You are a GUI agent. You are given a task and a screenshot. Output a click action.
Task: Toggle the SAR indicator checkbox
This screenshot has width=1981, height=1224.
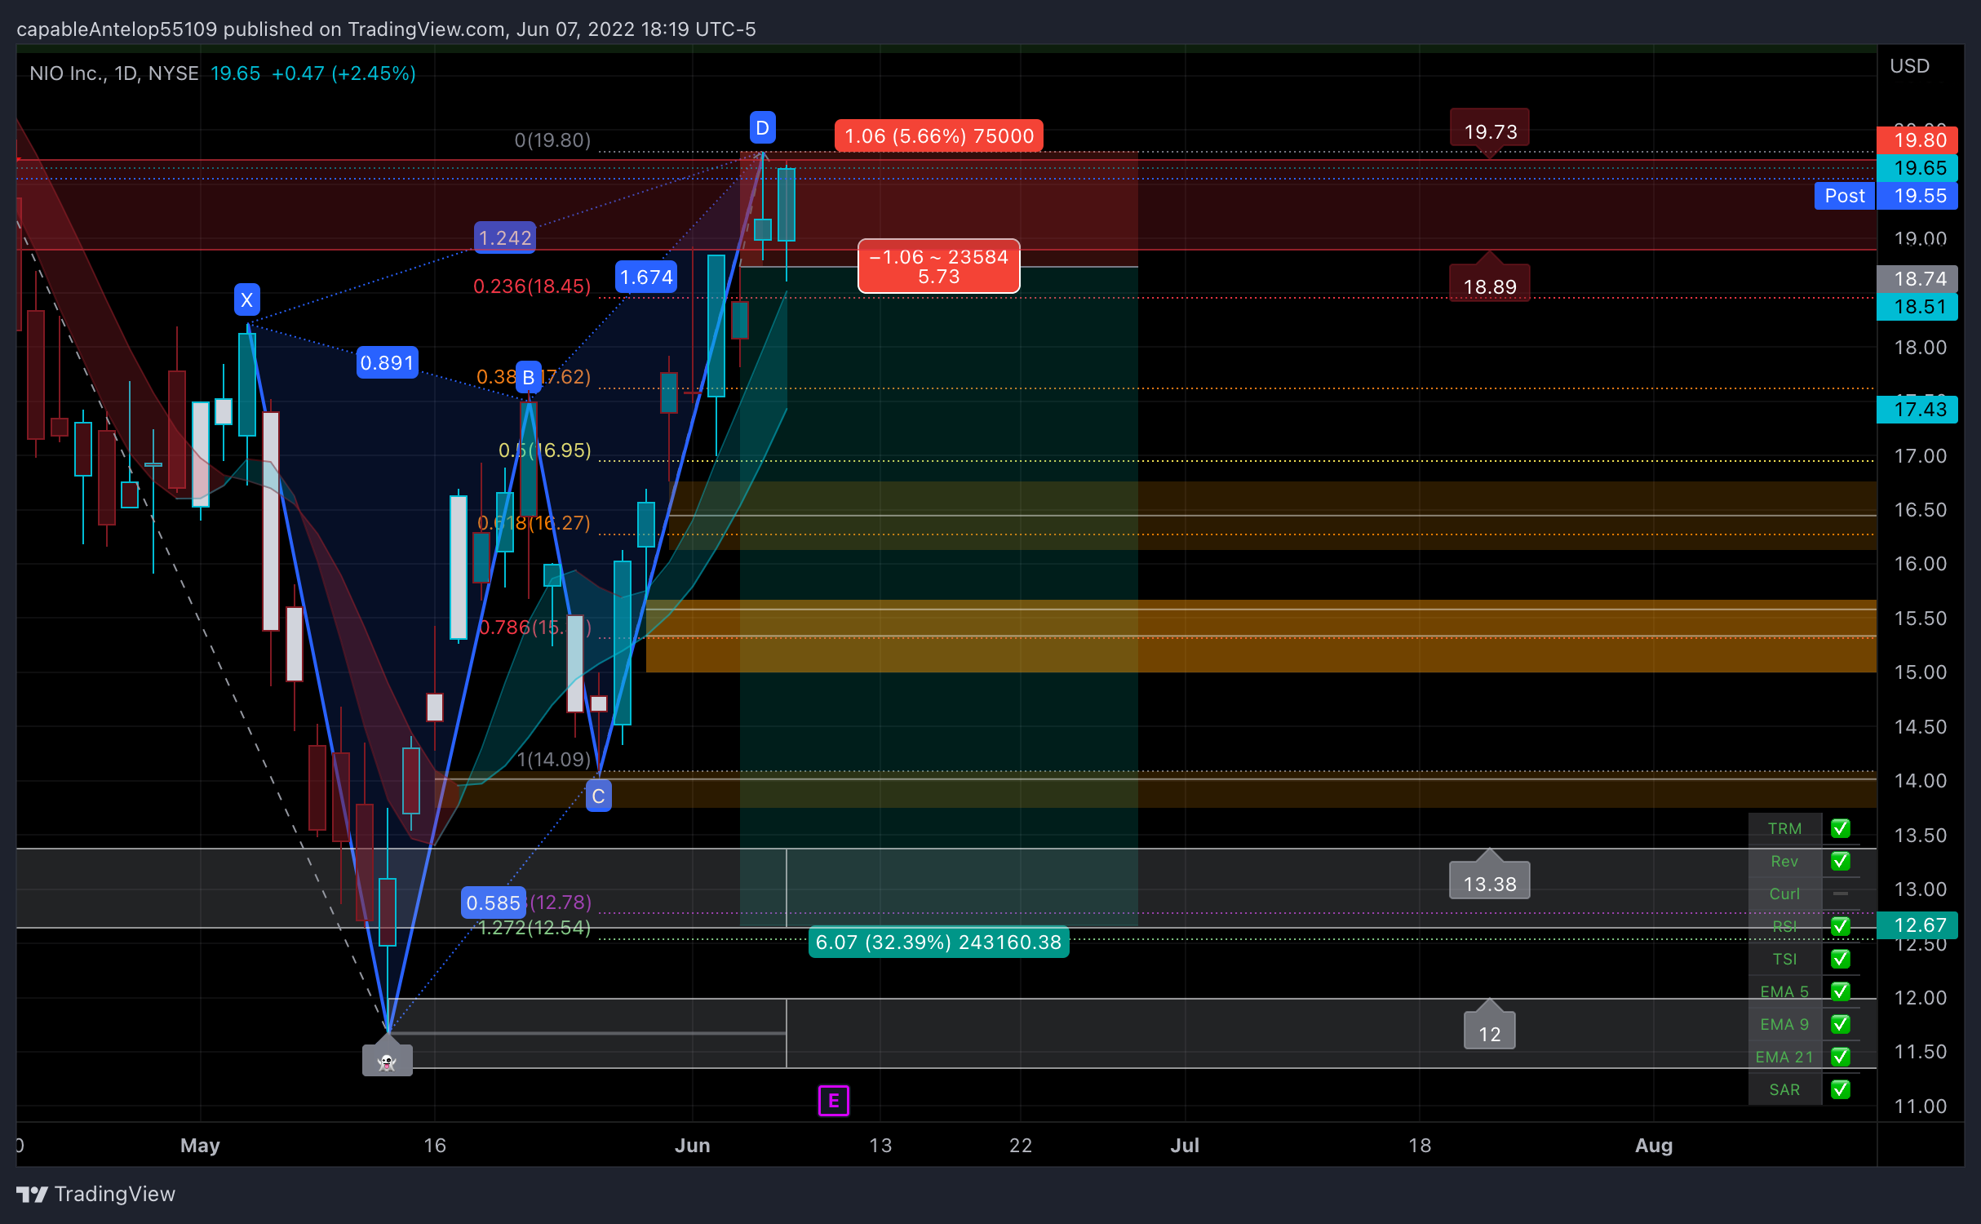click(x=1841, y=1089)
